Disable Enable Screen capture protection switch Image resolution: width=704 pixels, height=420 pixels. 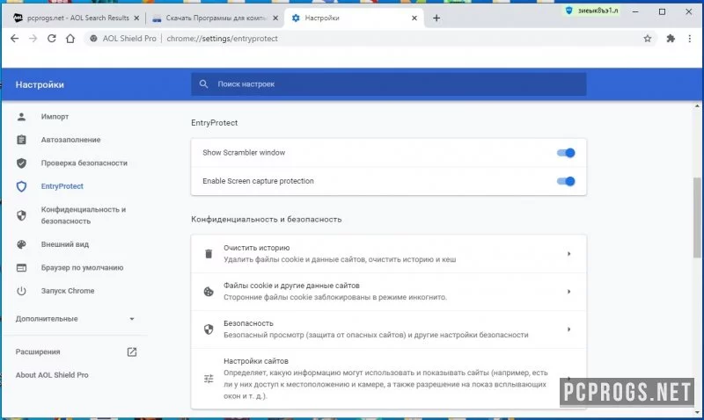566,181
